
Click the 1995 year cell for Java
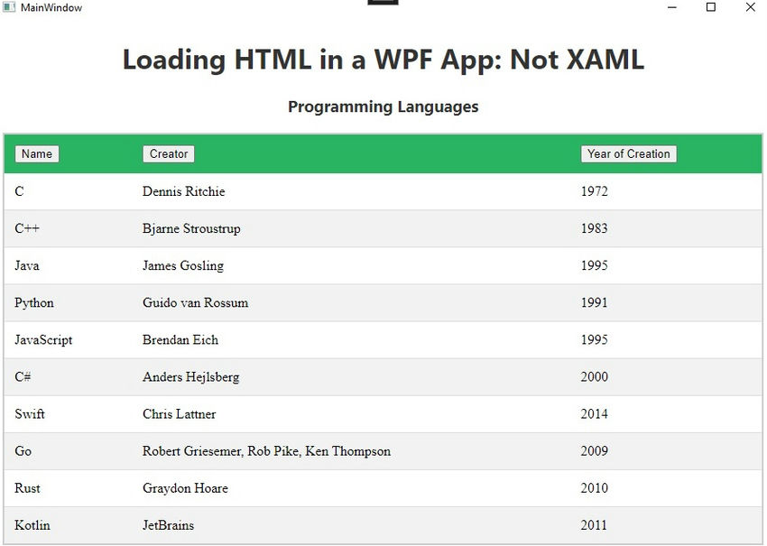[595, 265]
